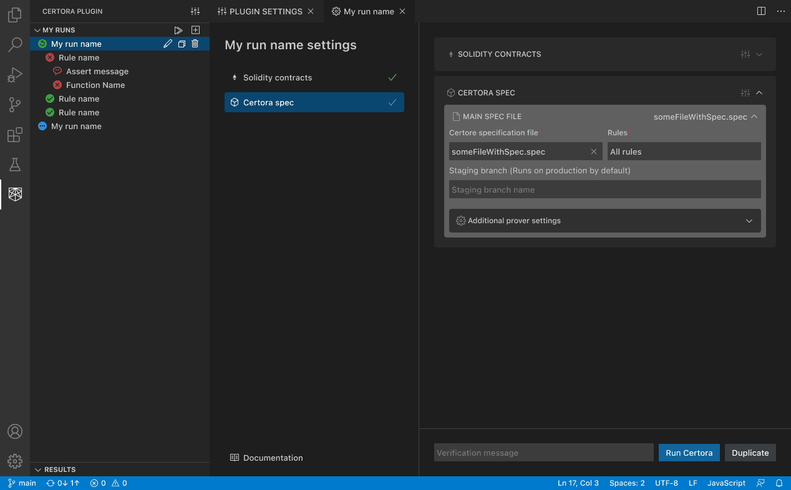This screenshot has width=791, height=490.
Task: Select Solidity contracts settings step
Action: pos(314,77)
